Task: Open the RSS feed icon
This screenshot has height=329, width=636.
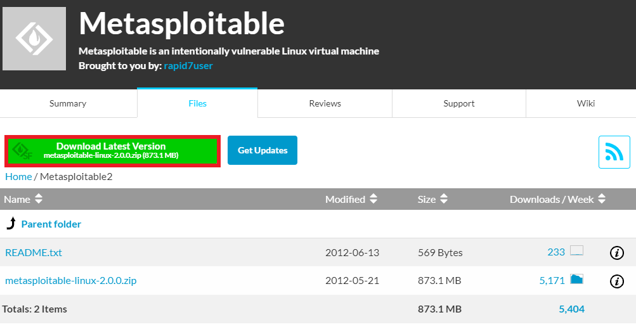Action: 614,152
